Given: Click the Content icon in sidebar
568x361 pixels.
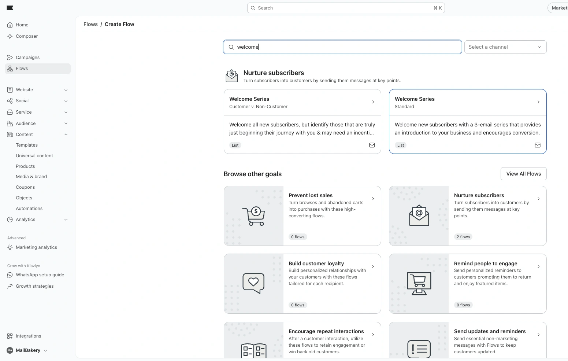Looking at the screenshot, I should pos(10,135).
